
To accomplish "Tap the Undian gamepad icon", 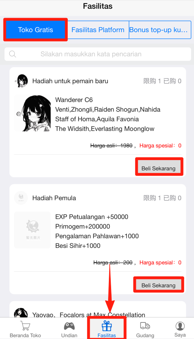I will (69, 326).
